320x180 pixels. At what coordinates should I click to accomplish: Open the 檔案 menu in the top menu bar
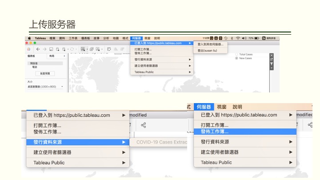[52, 38]
